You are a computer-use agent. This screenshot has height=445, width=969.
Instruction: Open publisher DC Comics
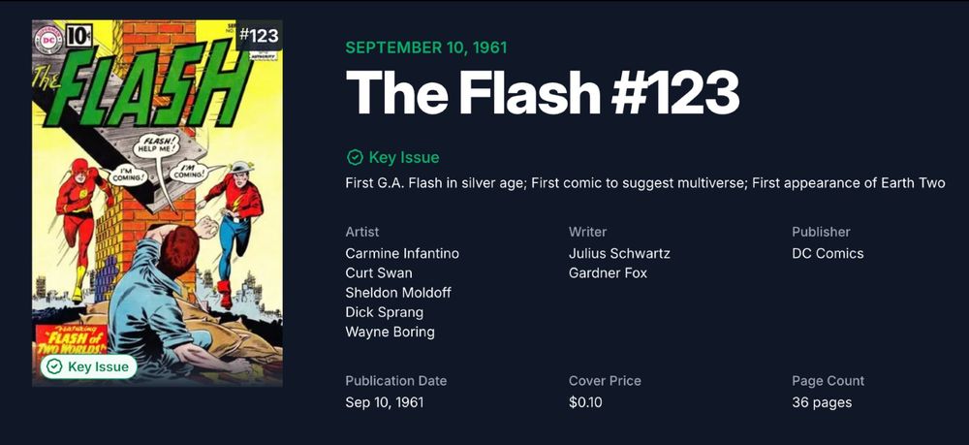pyautogui.click(x=828, y=253)
